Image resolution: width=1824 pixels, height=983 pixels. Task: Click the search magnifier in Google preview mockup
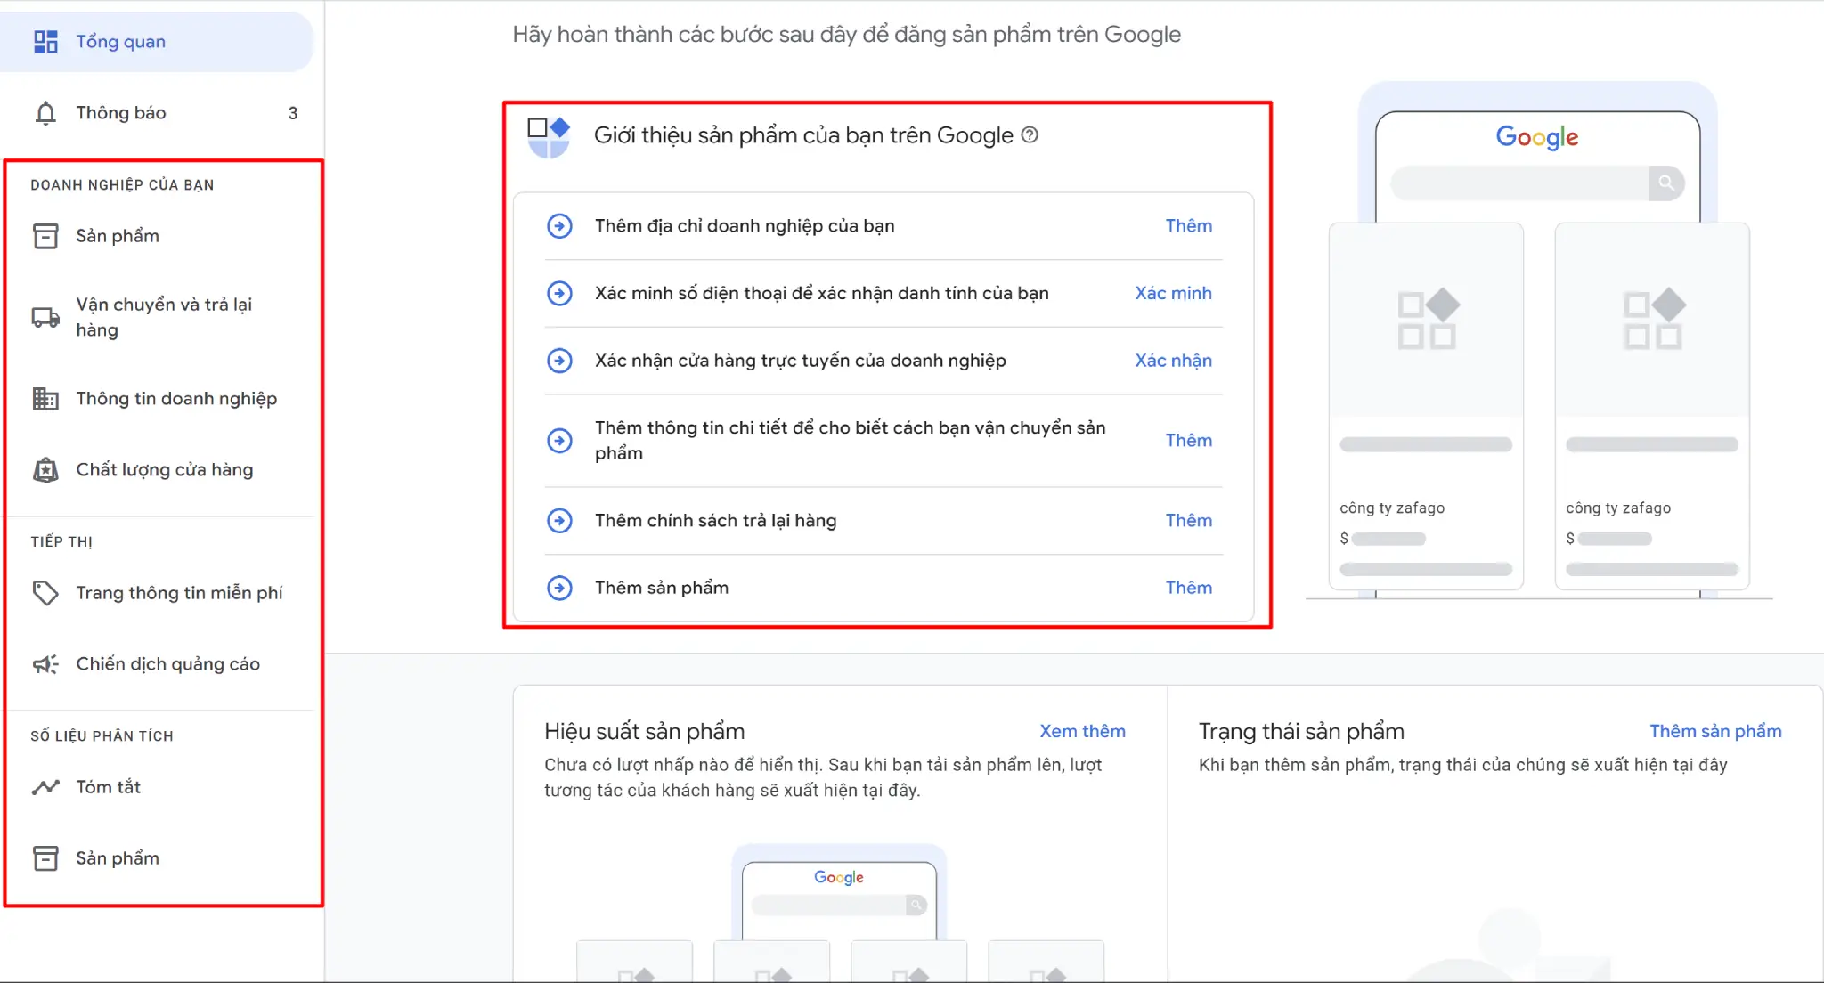(1666, 183)
